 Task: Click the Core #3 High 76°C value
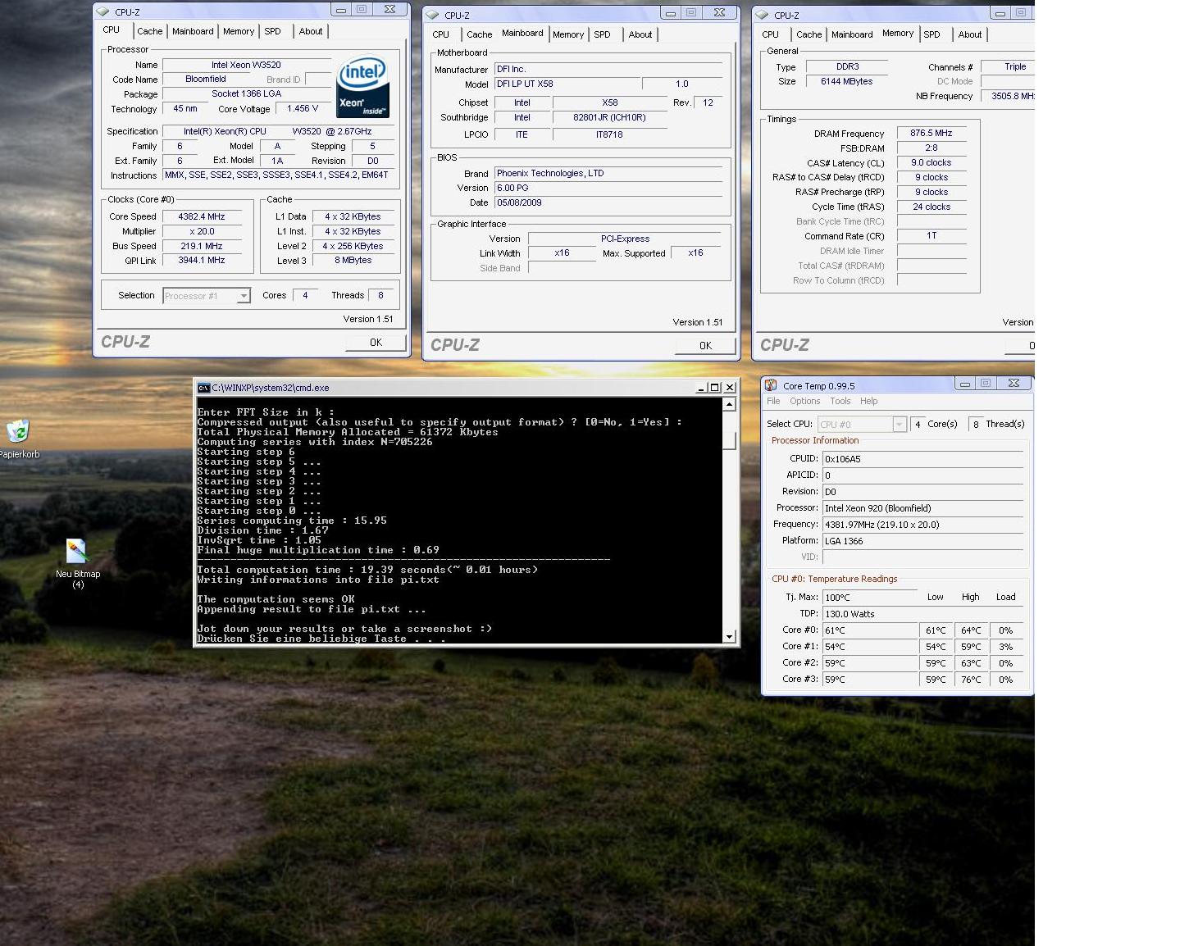click(971, 680)
